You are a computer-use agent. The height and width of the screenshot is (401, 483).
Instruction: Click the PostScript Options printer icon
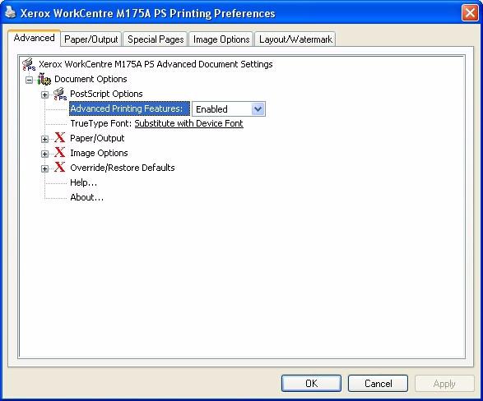click(x=60, y=94)
